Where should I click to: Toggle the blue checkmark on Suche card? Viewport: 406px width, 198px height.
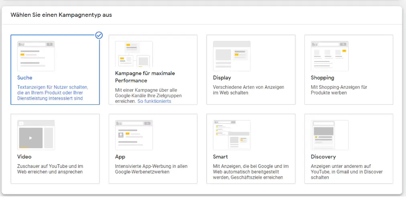(99, 35)
